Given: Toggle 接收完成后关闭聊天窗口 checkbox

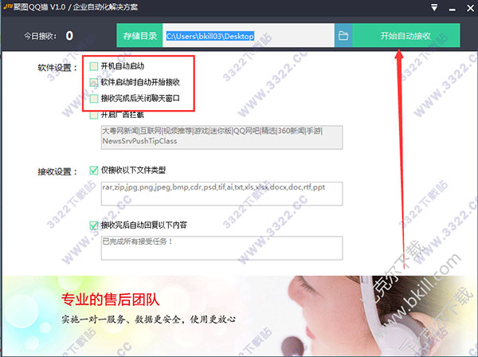Looking at the screenshot, I should coord(94,99).
